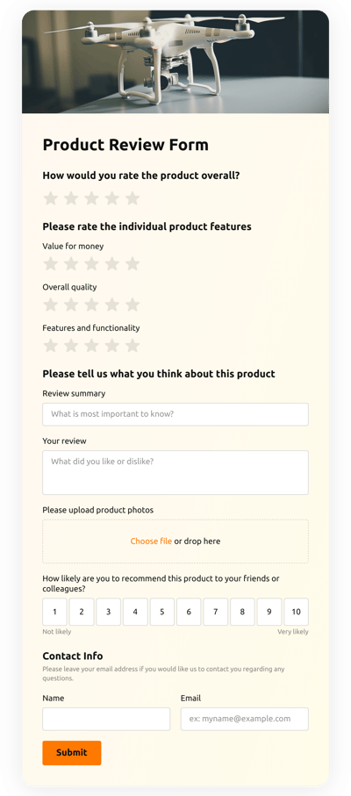The width and height of the screenshot is (351, 796).
Task: Set Value for money to five stars
Action: 133,264
